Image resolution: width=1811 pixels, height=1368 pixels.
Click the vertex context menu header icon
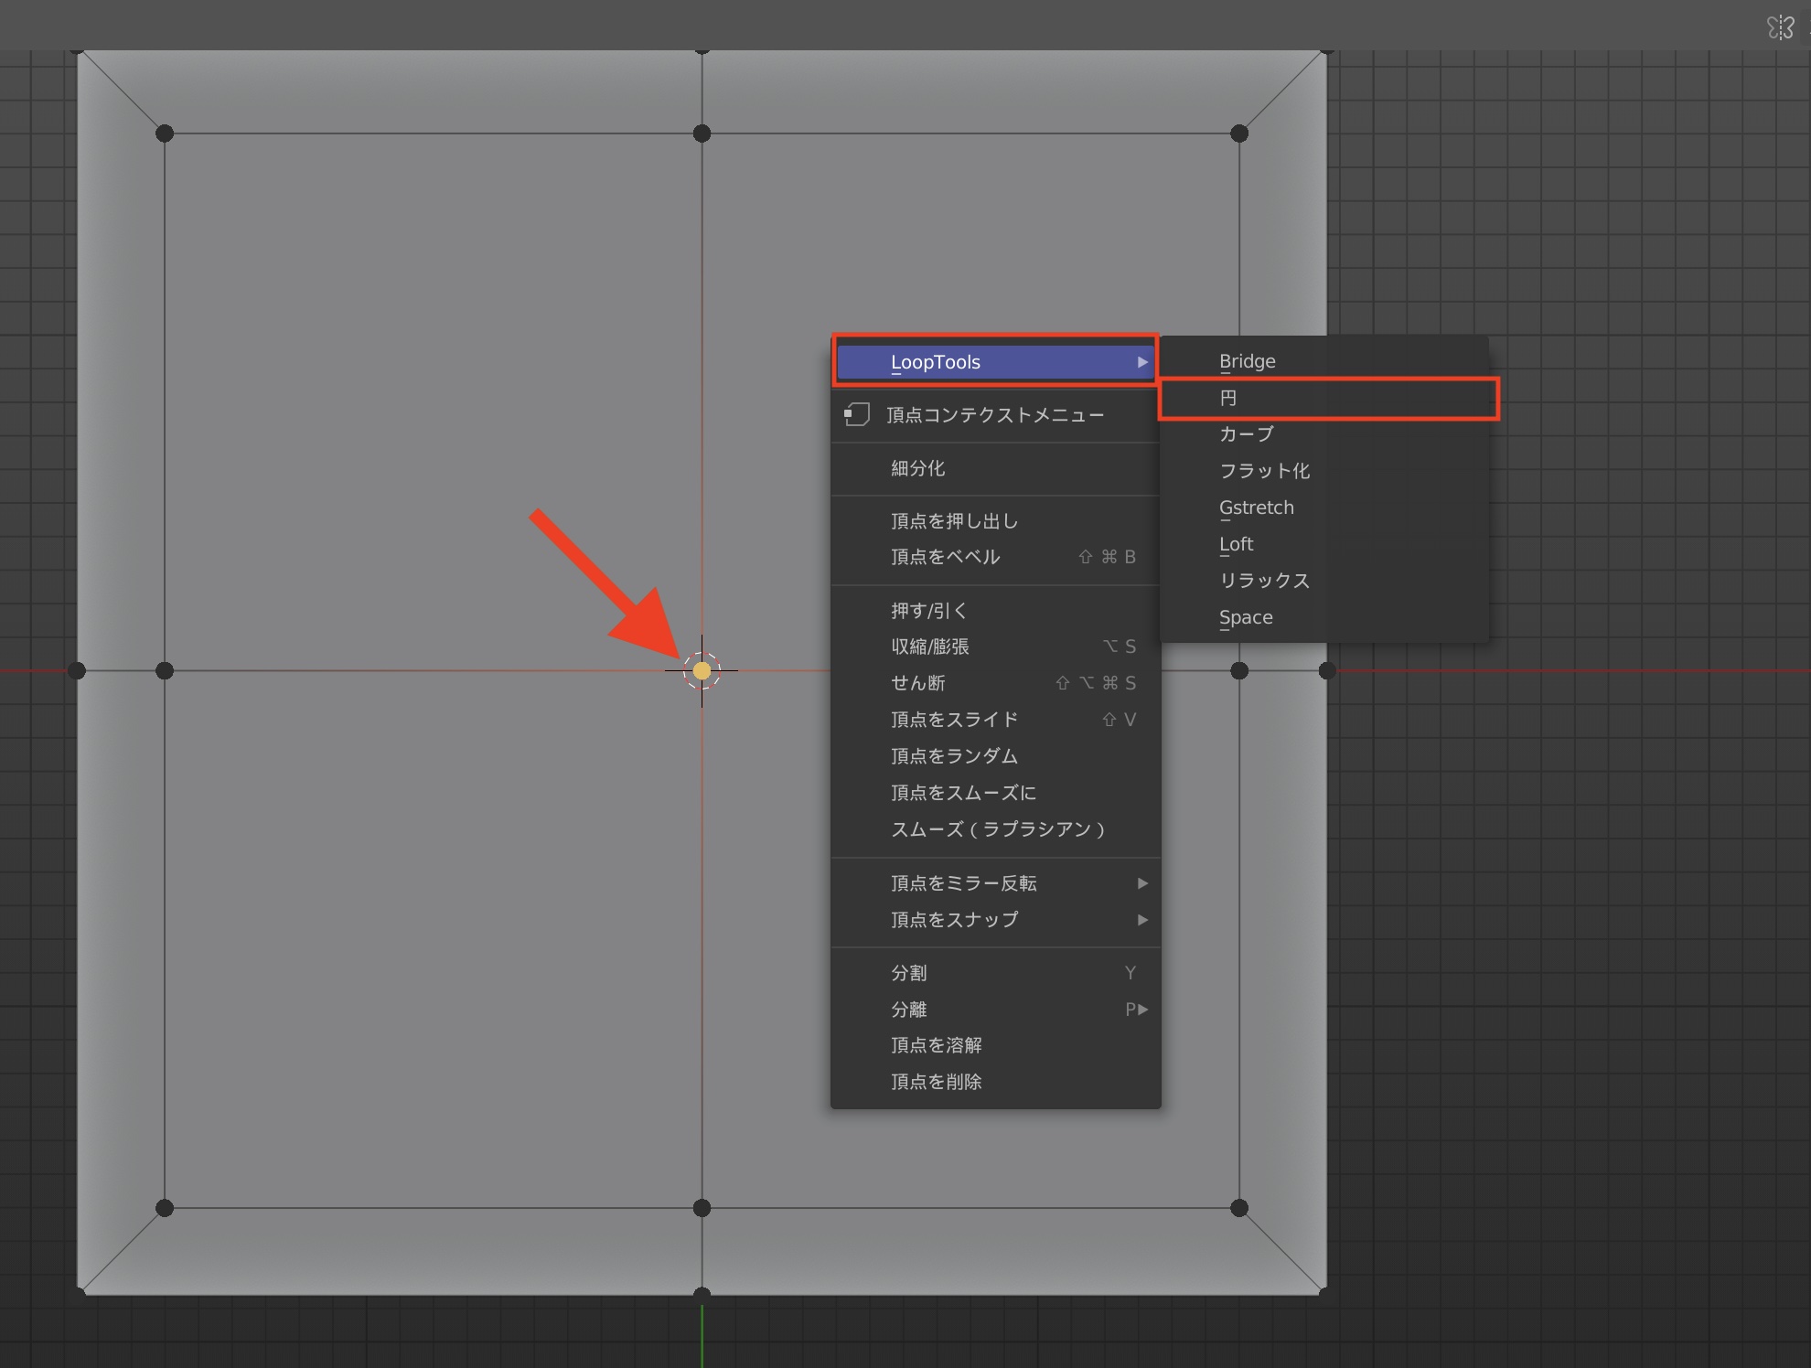856,415
